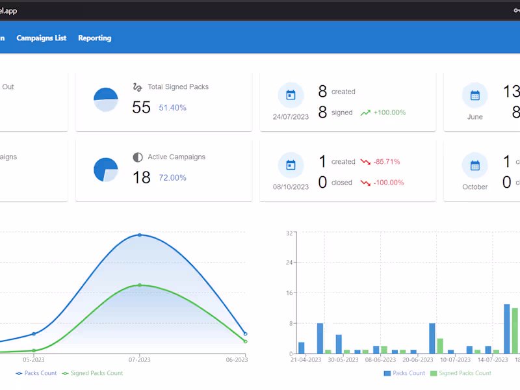Click the tallest blue bar near 14-07-2023
The height and width of the screenshot is (390, 520).
tap(507, 329)
